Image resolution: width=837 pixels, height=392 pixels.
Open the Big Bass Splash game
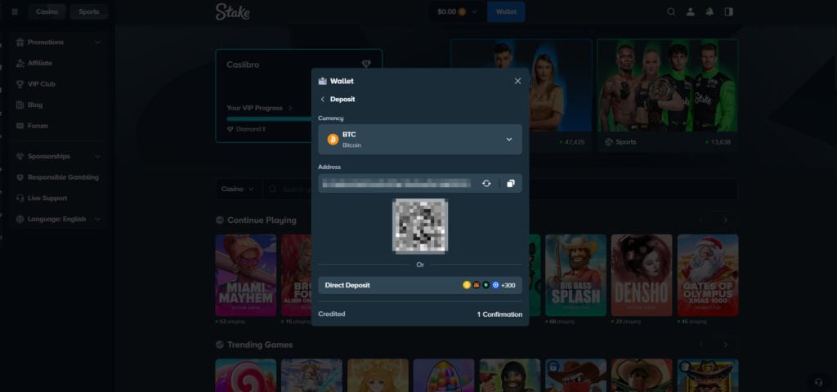coord(576,275)
